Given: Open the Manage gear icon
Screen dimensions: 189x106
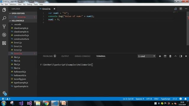Looking at the screenshot, I should click(4, 93).
